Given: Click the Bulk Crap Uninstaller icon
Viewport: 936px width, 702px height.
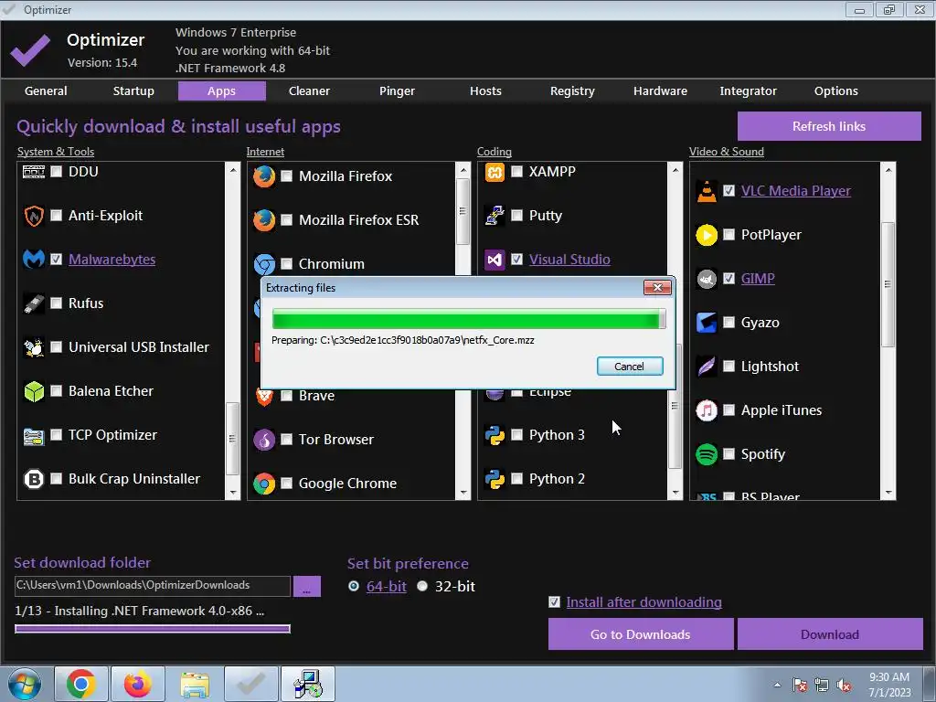Looking at the screenshot, I should click(34, 479).
